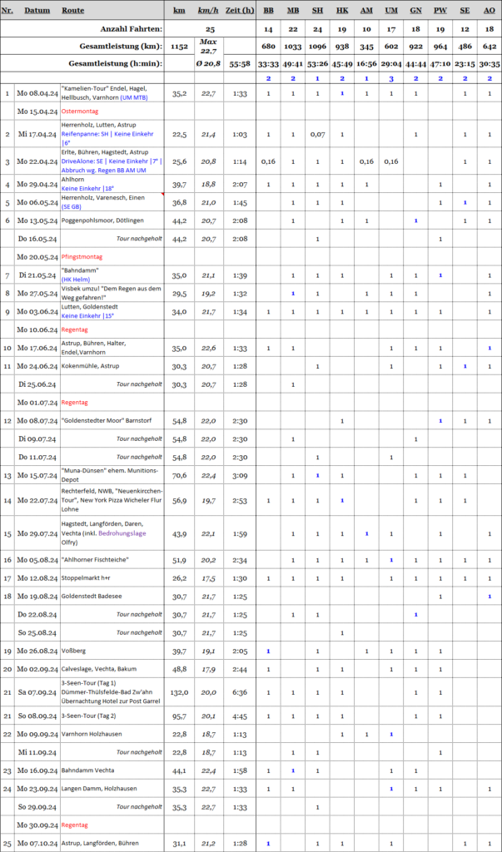Viewport: 502px width, 852px height.
Task: Click the 'Zeit (h)' column header
Action: point(239,10)
